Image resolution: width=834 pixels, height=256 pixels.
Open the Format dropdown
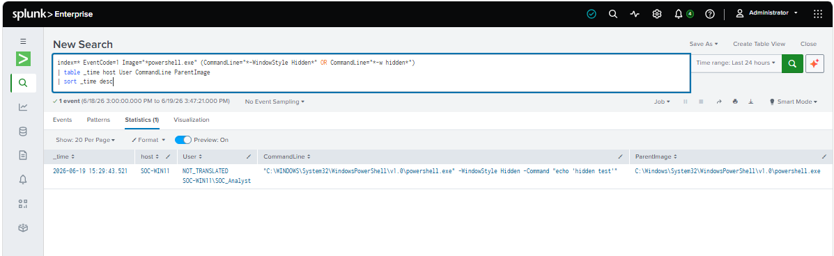148,141
